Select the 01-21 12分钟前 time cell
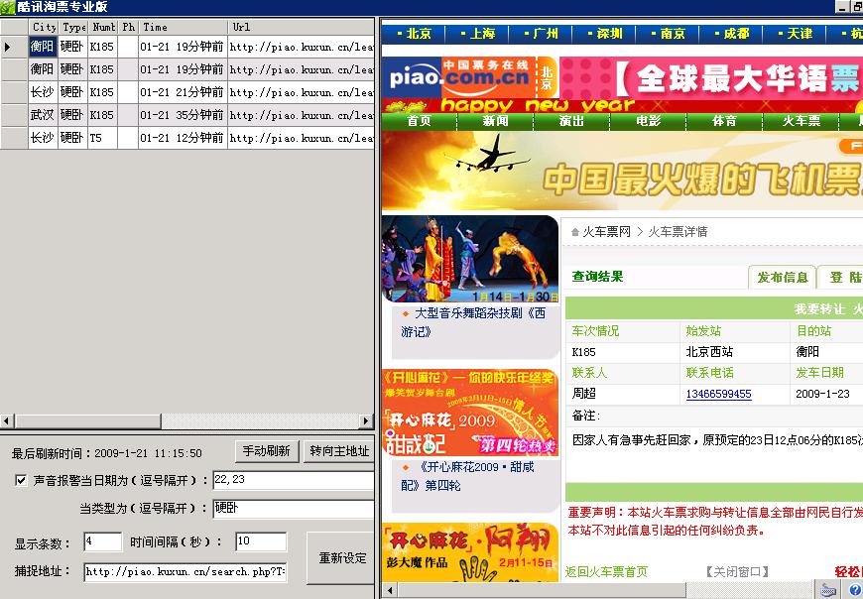This screenshot has height=599, width=863. coord(183,138)
